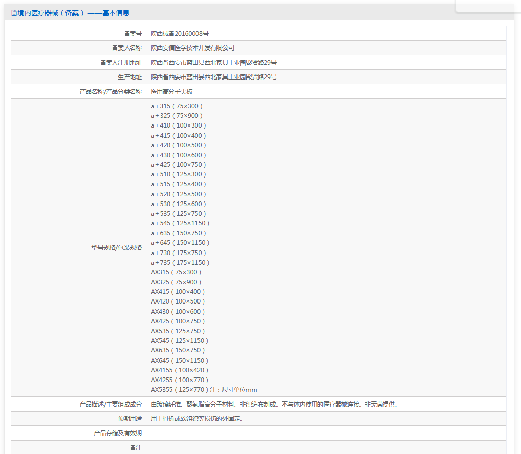521x454 pixels.
Task: Select spec line AX315（75×300）
Action: [x=176, y=272]
